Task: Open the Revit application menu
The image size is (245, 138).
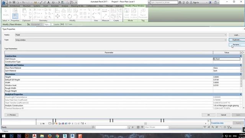Action: tap(4, 3)
